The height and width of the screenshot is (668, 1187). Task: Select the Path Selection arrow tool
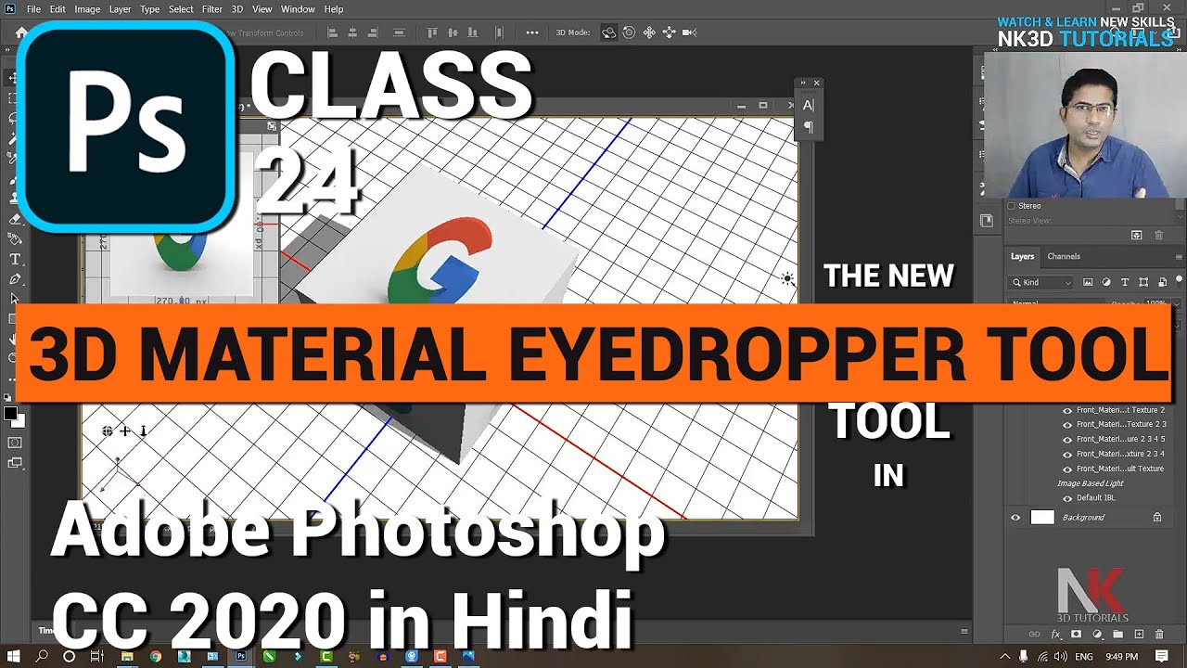[15, 299]
